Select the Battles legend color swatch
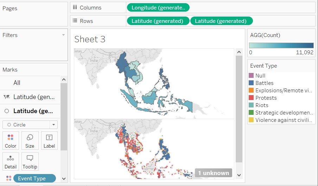The image size is (318, 186). point(251,83)
